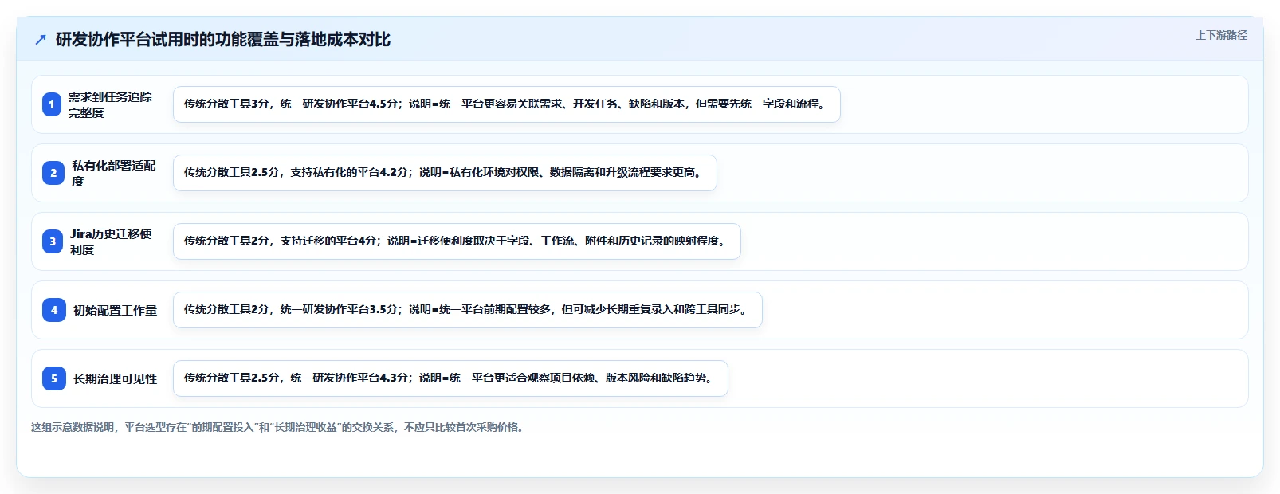The height and width of the screenshot is (494, 1280).
Task: Click the arrow icon beside the title
Action: tap(41, 40)
